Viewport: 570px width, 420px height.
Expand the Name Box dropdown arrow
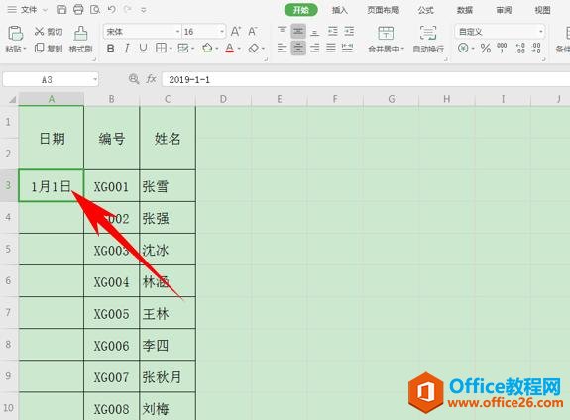click(95, 79)
